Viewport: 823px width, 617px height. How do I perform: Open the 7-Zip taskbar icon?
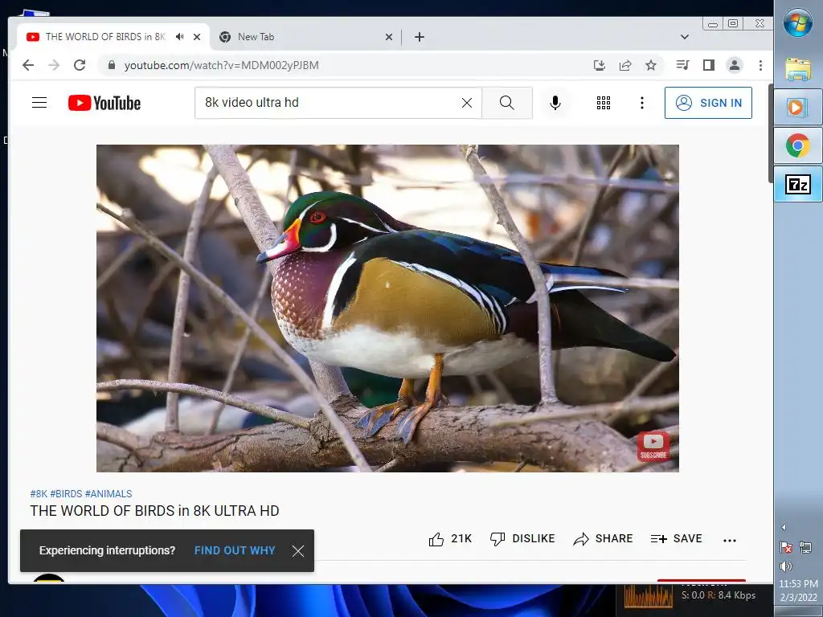coord(798,184)
